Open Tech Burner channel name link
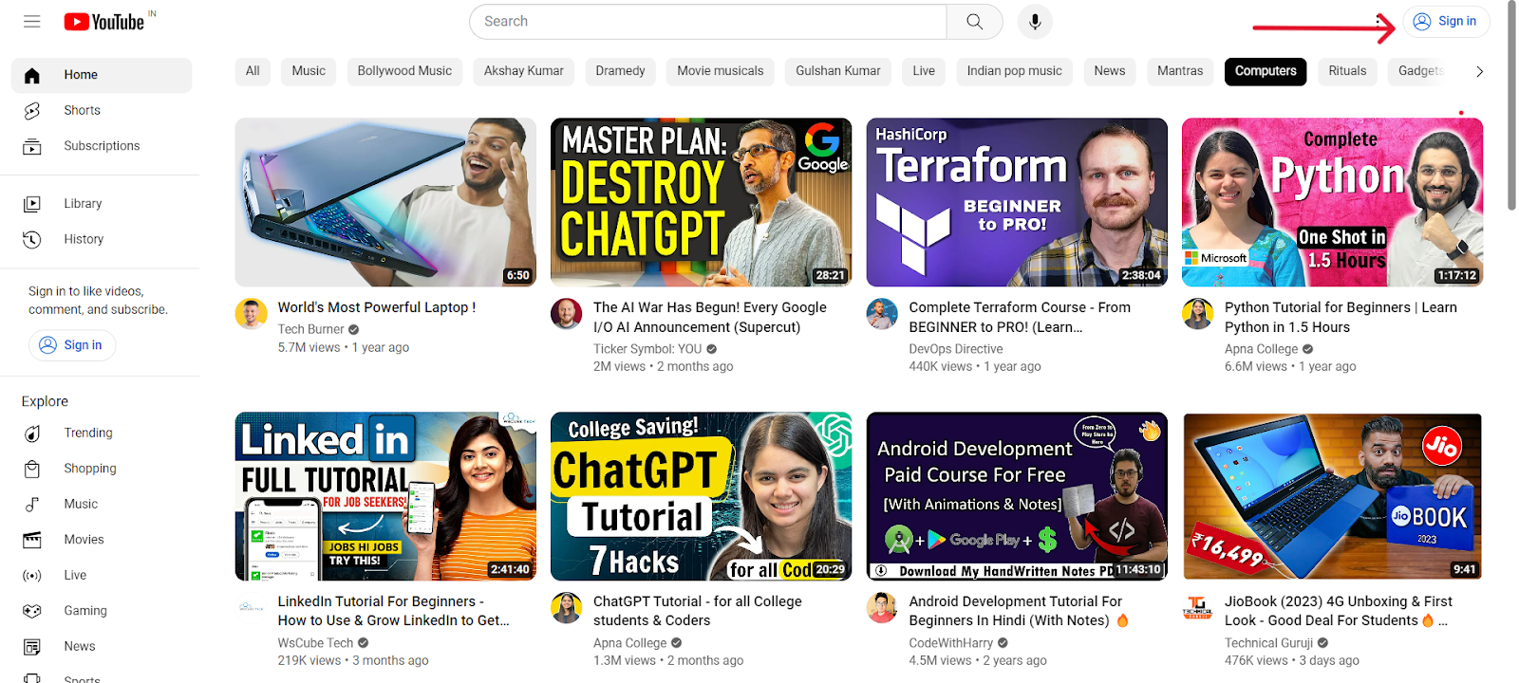Viewport: 1519px width, 683px height. (310, 329)
